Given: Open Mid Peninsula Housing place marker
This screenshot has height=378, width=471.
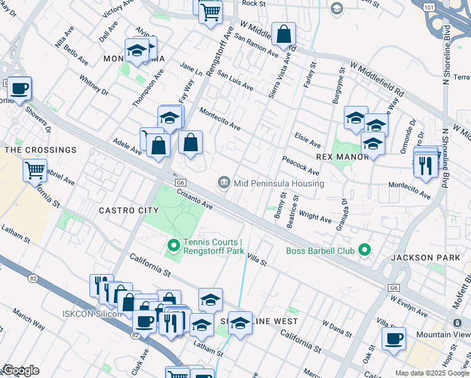Looking at the screenshot, I should coord(223,183).
